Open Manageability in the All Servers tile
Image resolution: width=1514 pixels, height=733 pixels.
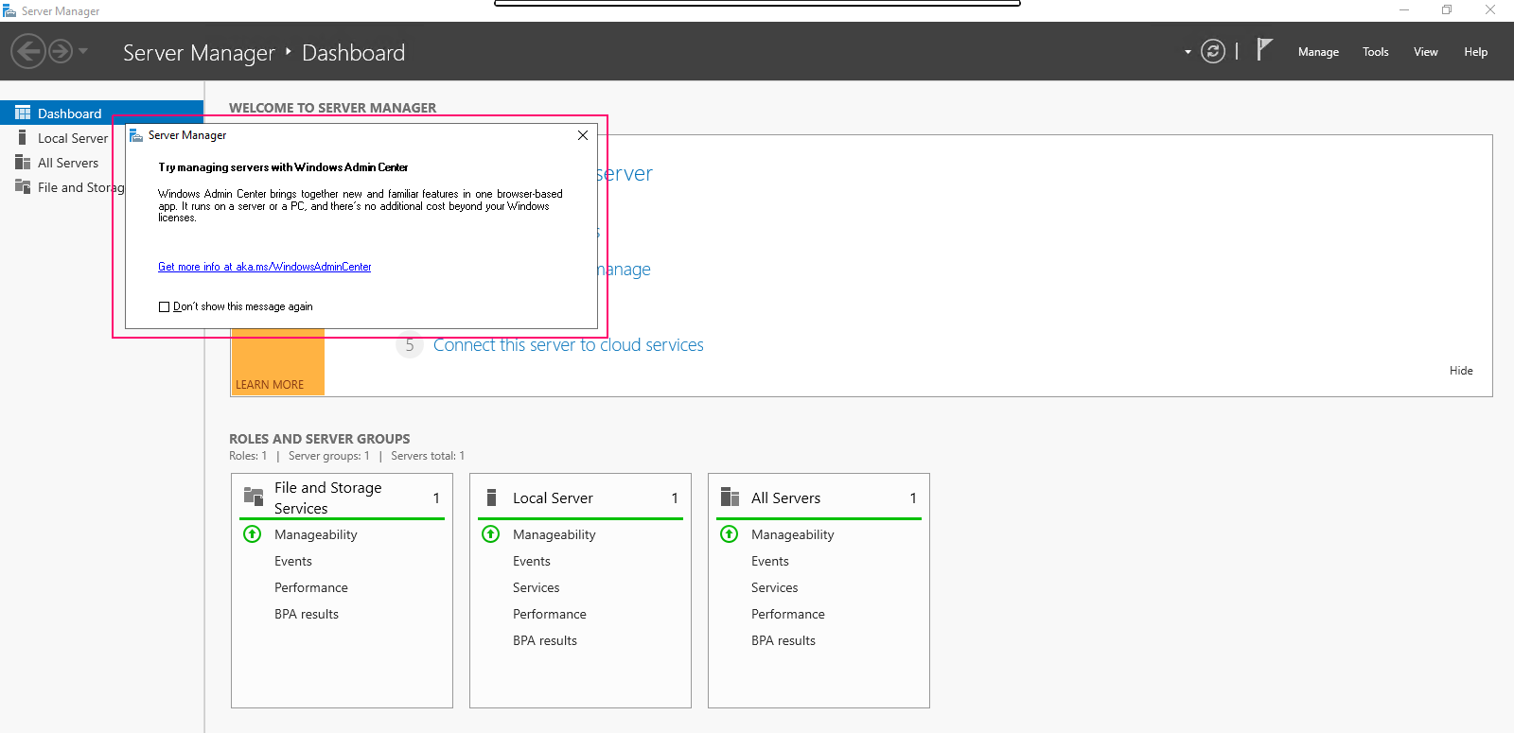[793, 534]
